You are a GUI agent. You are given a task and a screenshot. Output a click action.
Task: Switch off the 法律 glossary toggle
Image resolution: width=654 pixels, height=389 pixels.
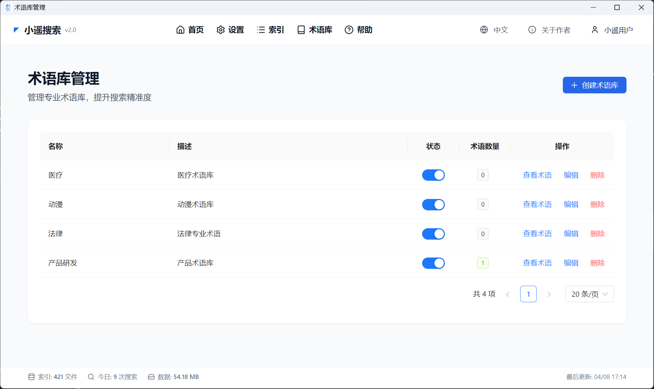(433, 234)
